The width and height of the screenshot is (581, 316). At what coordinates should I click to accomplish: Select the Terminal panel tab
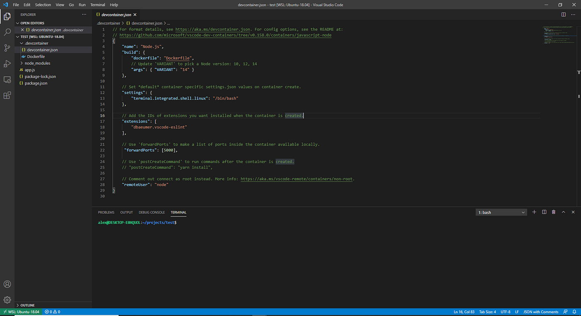click(178, 212)
